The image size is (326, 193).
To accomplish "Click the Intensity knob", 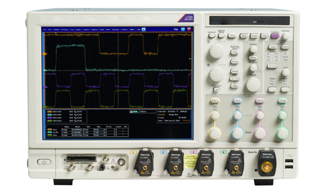I will point(286,36).
